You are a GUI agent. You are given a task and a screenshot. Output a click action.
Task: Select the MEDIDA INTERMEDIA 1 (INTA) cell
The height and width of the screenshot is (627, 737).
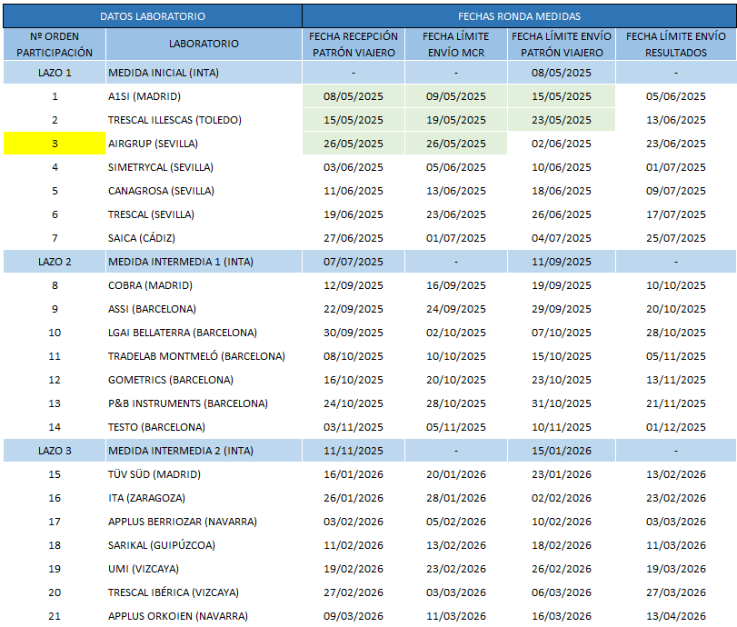pyautogui.click(x=204, y=262)
